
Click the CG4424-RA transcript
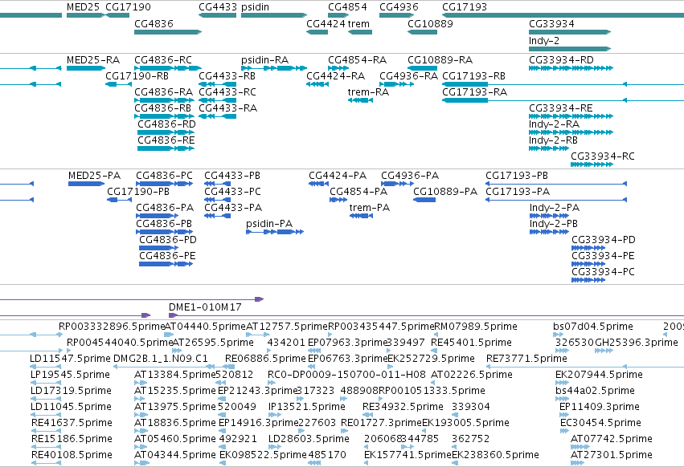pyautogui.click(x=335, y=75)
